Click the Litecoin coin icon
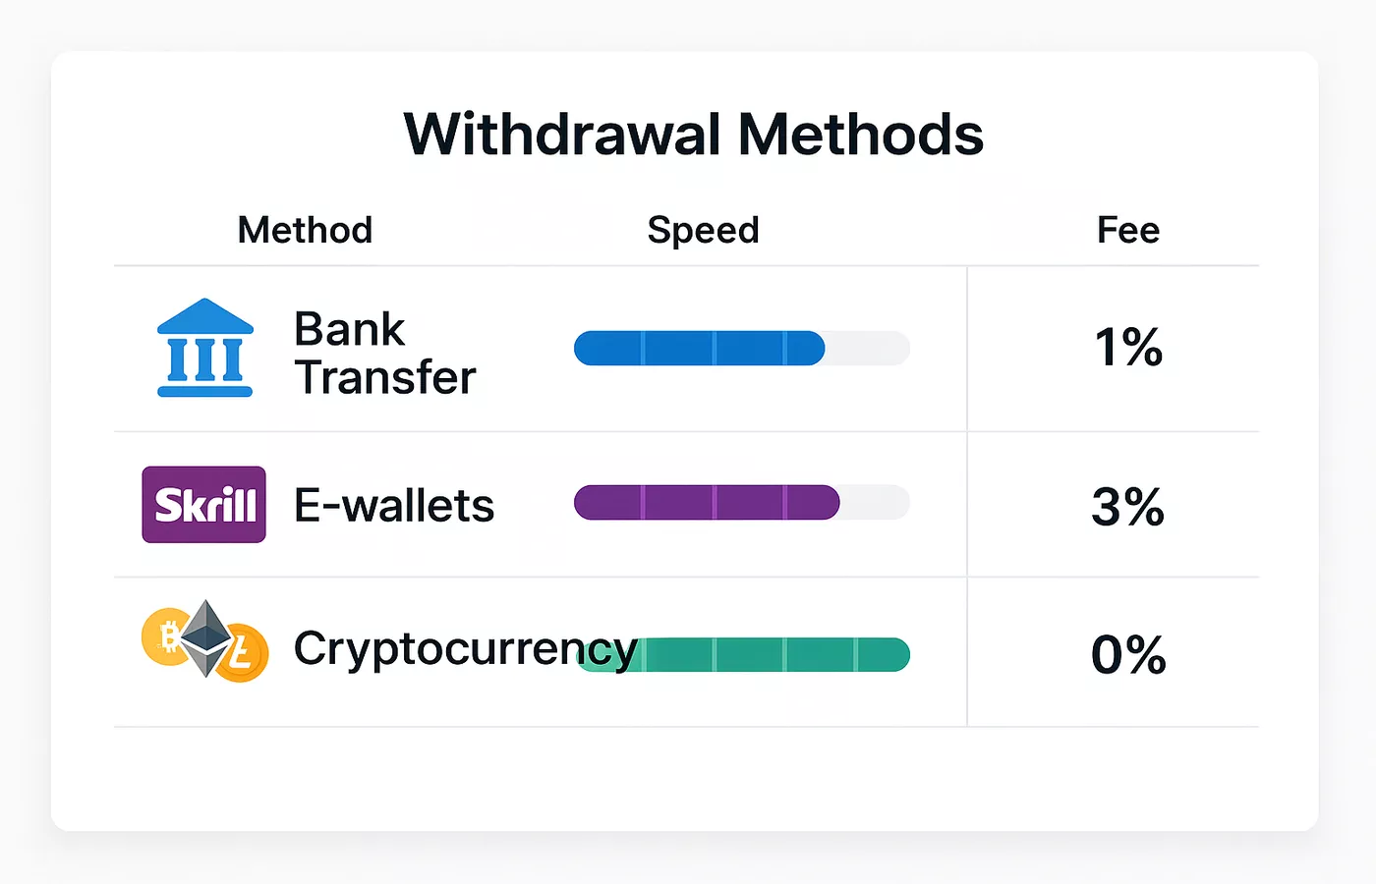1376x884 pixels. tap(242, 653)
